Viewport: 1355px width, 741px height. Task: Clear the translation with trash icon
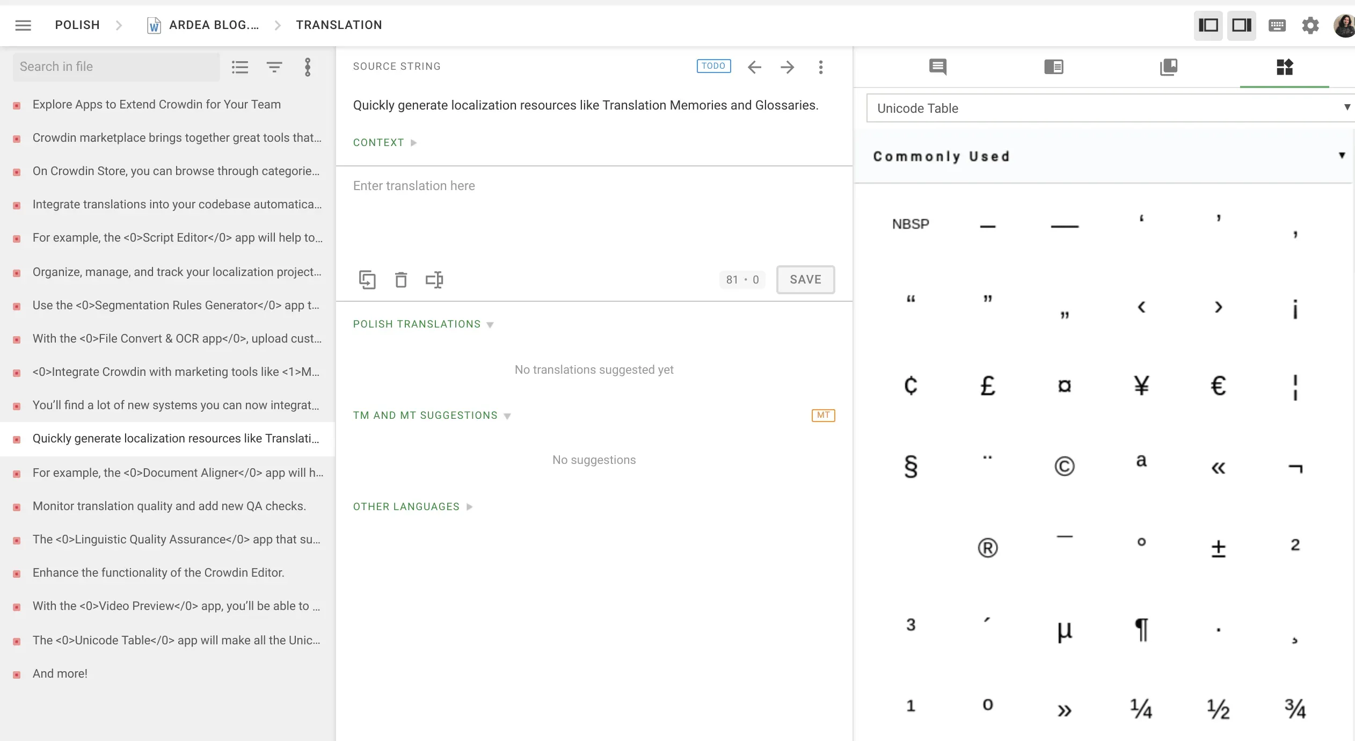(401, 279)
